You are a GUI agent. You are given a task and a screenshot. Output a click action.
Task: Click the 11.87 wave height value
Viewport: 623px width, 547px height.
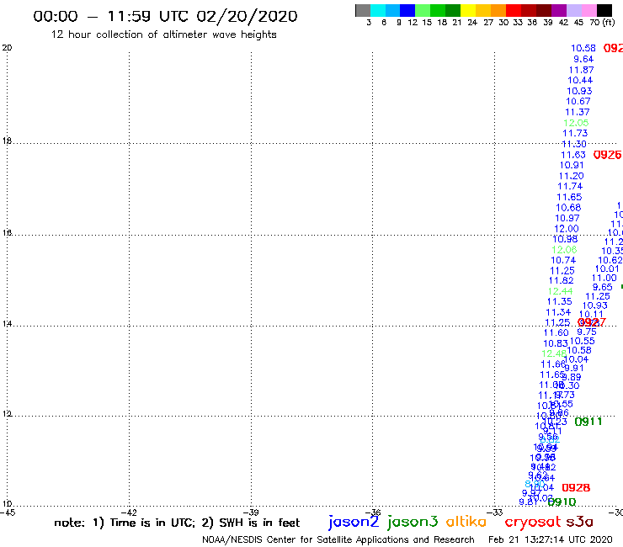click(581, 70)
